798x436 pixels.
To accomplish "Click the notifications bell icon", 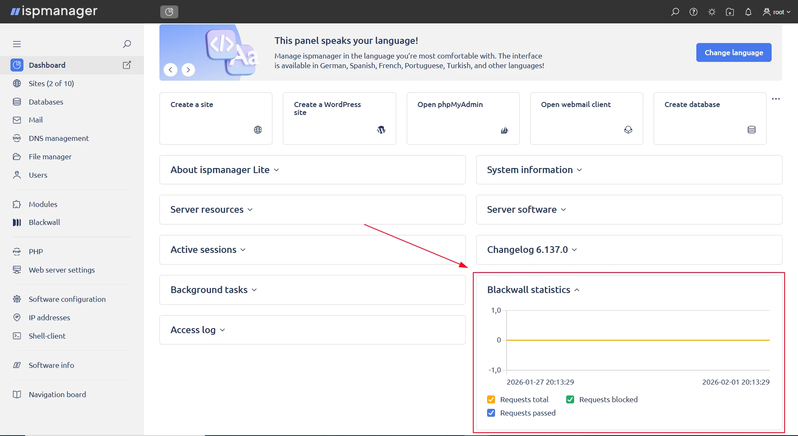I will (748, 12).
